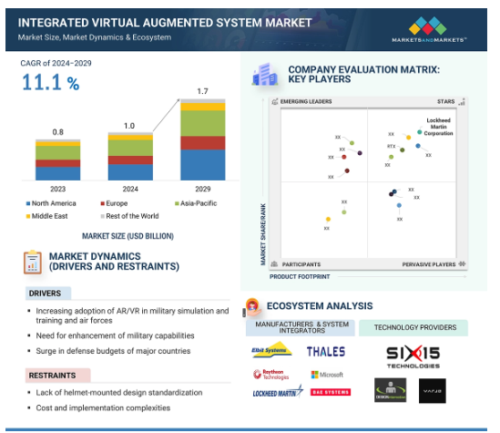Select the Technology Providers header

(413, 327)
